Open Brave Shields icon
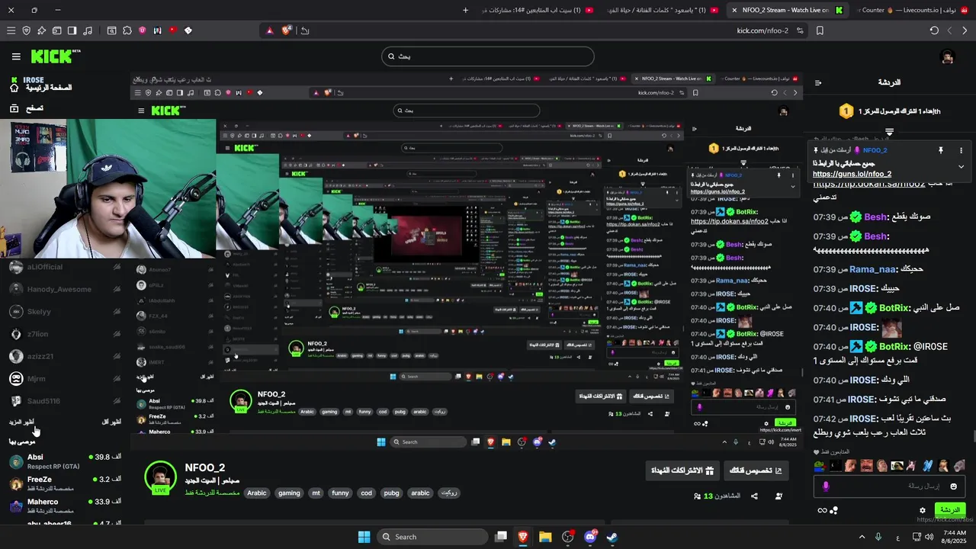This screenshot has height=549, width=976. pyautogui.click(x=287, y=30)
